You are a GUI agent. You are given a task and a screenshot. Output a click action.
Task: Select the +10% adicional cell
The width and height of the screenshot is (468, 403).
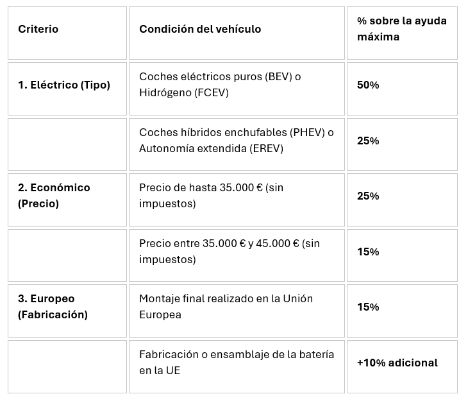click(402, 367)
